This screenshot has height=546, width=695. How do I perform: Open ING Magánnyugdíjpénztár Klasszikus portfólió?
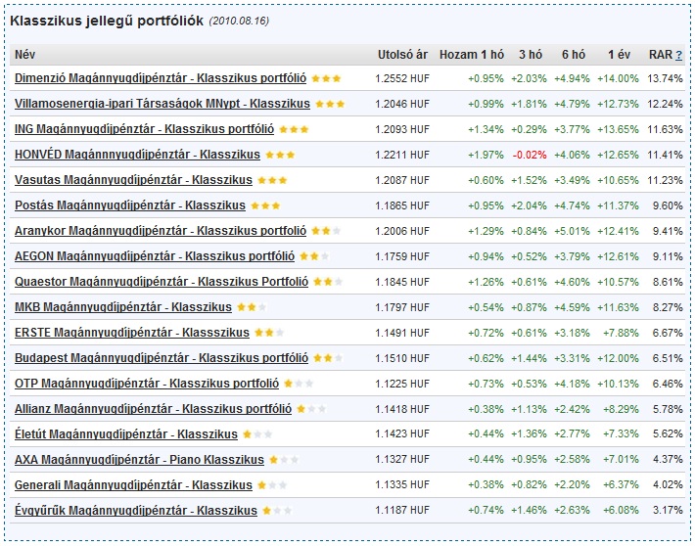[144, 129]
